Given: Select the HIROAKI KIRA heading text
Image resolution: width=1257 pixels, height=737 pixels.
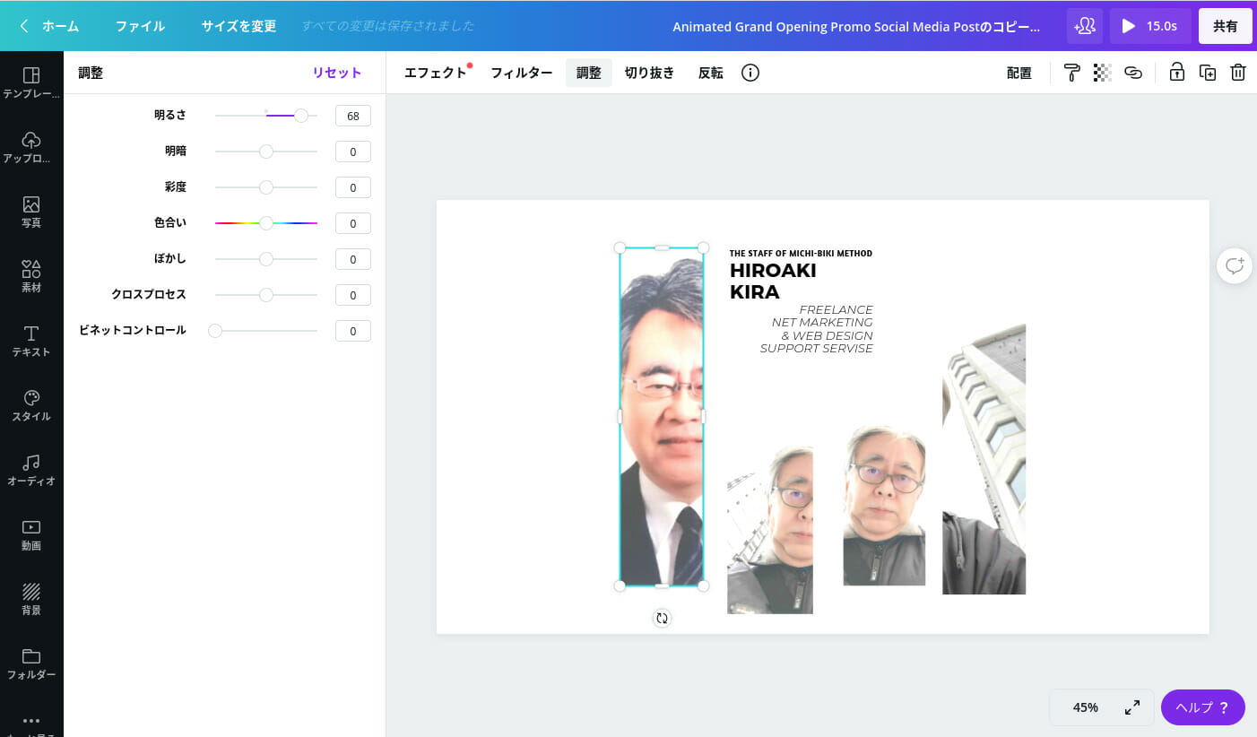Looking at the screenshot, I should tap(773, 281).
